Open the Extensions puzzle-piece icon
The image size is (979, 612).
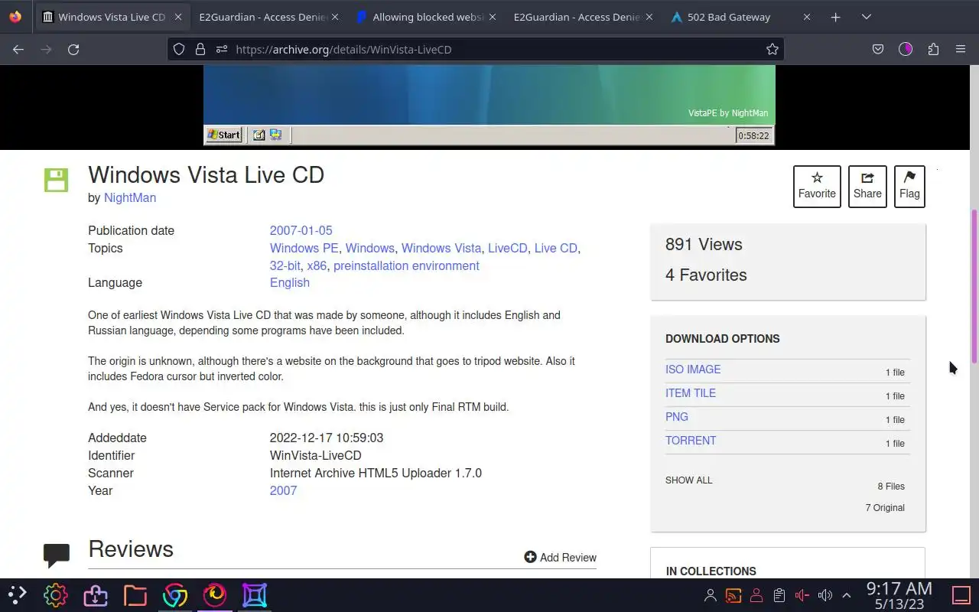click(x=933, y=49)
